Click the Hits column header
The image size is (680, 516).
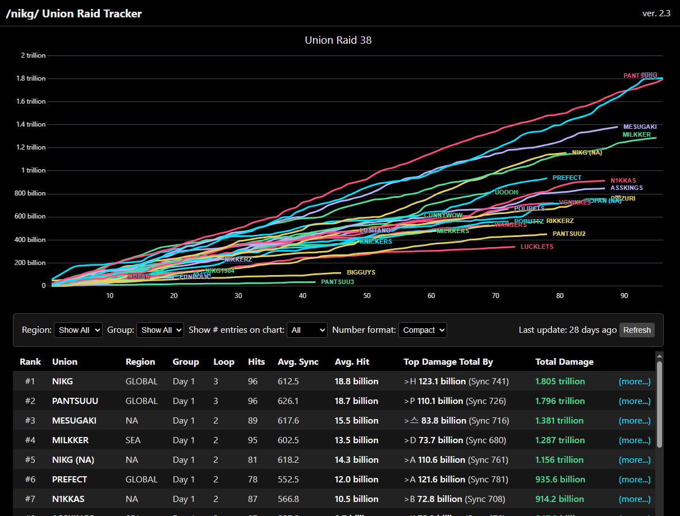click(256, 362)
